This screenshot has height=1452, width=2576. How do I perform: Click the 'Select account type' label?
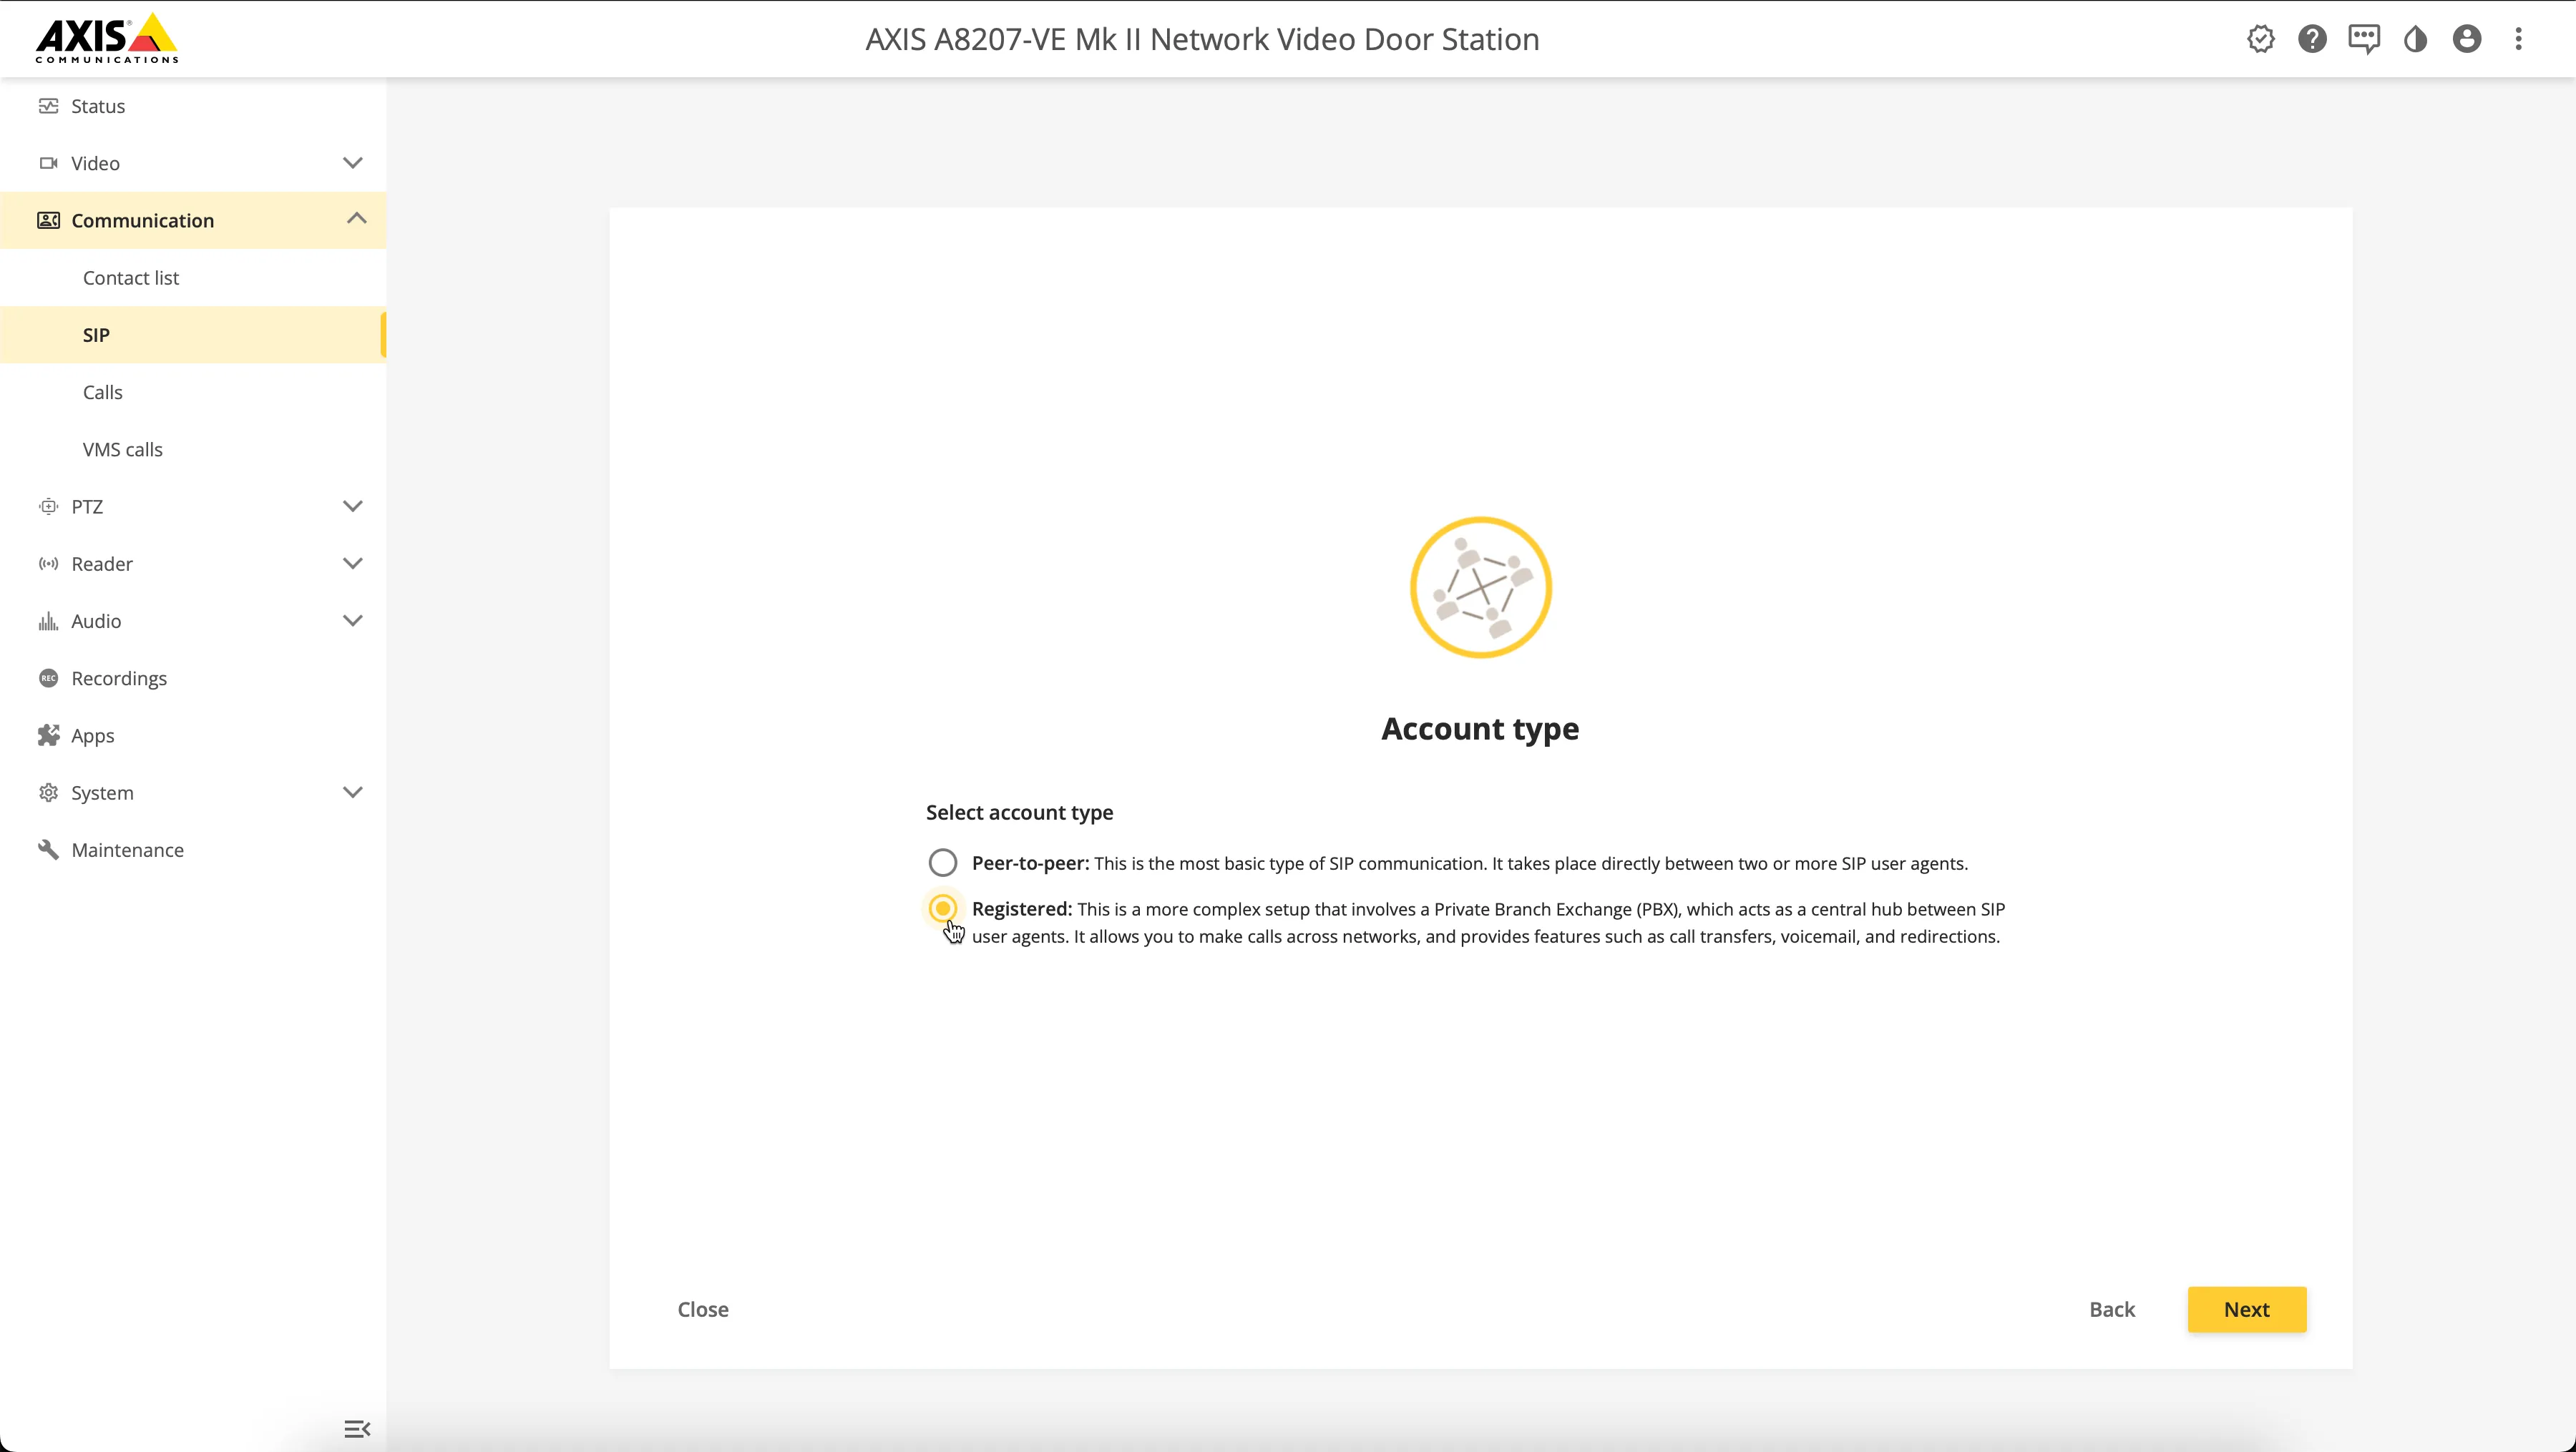1019,813
